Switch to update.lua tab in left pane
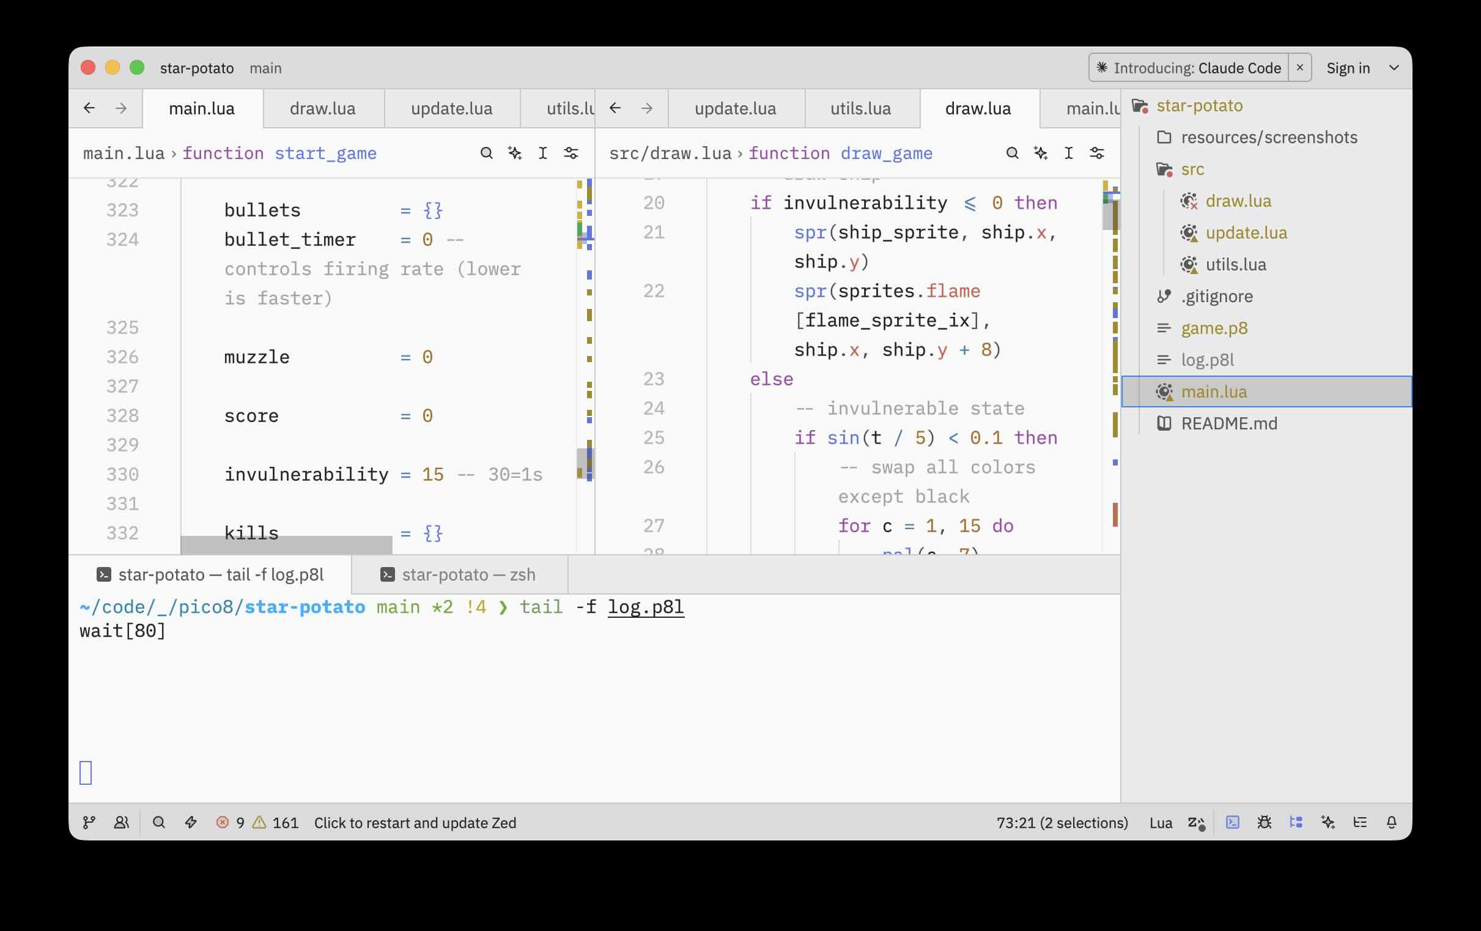This screenshot has width=1481, height=931. click(x=451, y=109)
